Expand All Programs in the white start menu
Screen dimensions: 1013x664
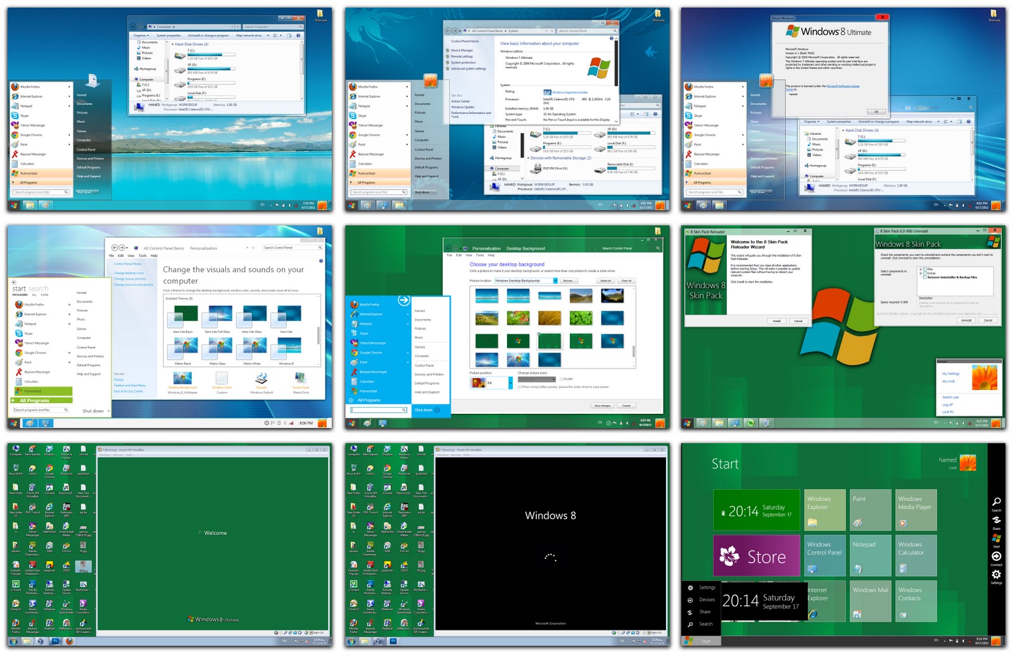point(41,401)
